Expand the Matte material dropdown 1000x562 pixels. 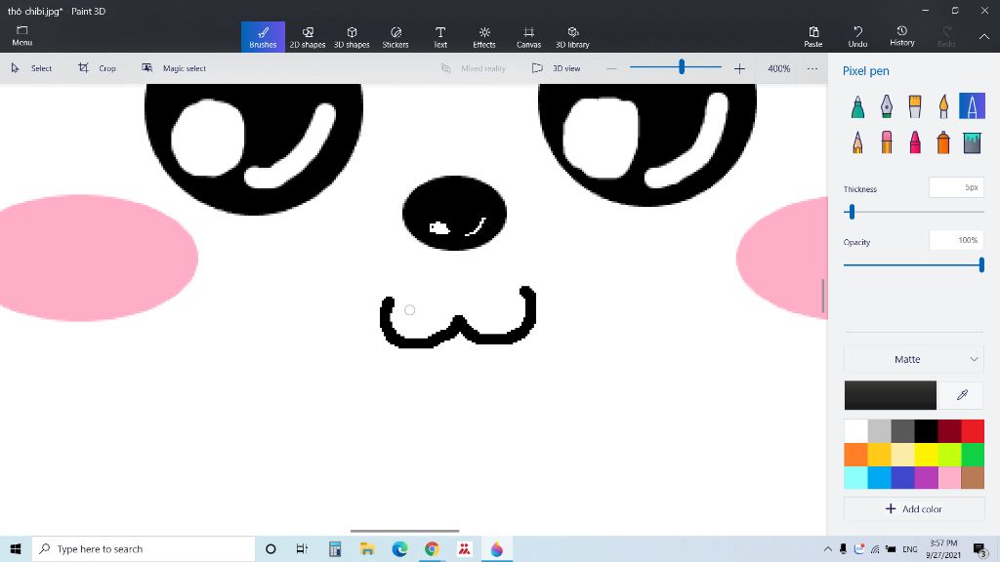[914, 359]
